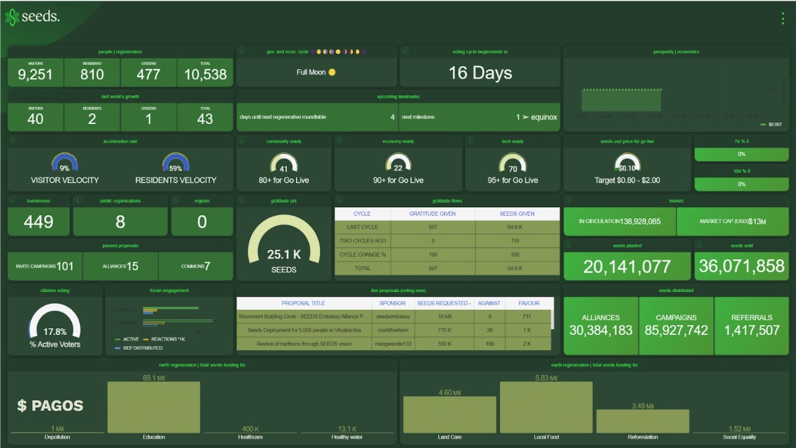Open the gratitude flows info icon
This screenshot has width=796, height=448.
click(x=338, y=200)
